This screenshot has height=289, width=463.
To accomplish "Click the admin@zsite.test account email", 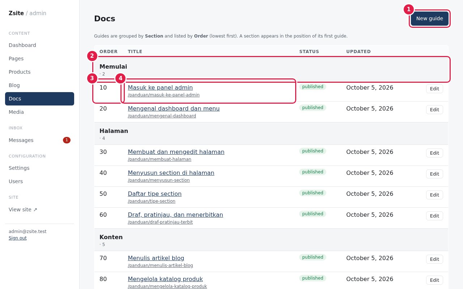I will pos(27,232).
